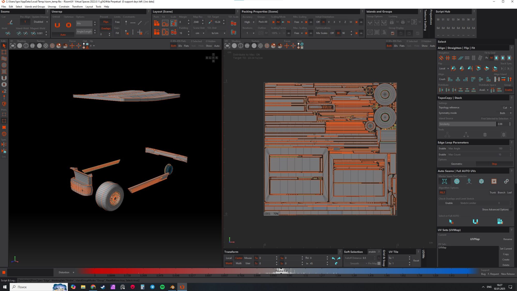Open the Islands and Groups menu
Image resolution: width=517 pixels, height=291 pixels.
35,7
